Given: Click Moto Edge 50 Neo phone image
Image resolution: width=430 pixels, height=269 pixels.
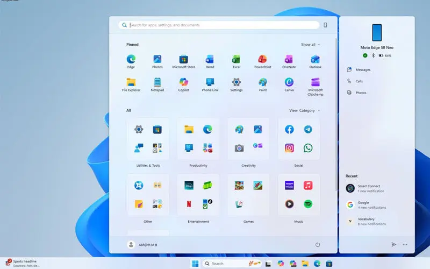Looking at the screenshot, I should [377, 32].
